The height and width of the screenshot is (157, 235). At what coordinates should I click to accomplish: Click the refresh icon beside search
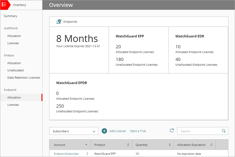tap(172, 131)
